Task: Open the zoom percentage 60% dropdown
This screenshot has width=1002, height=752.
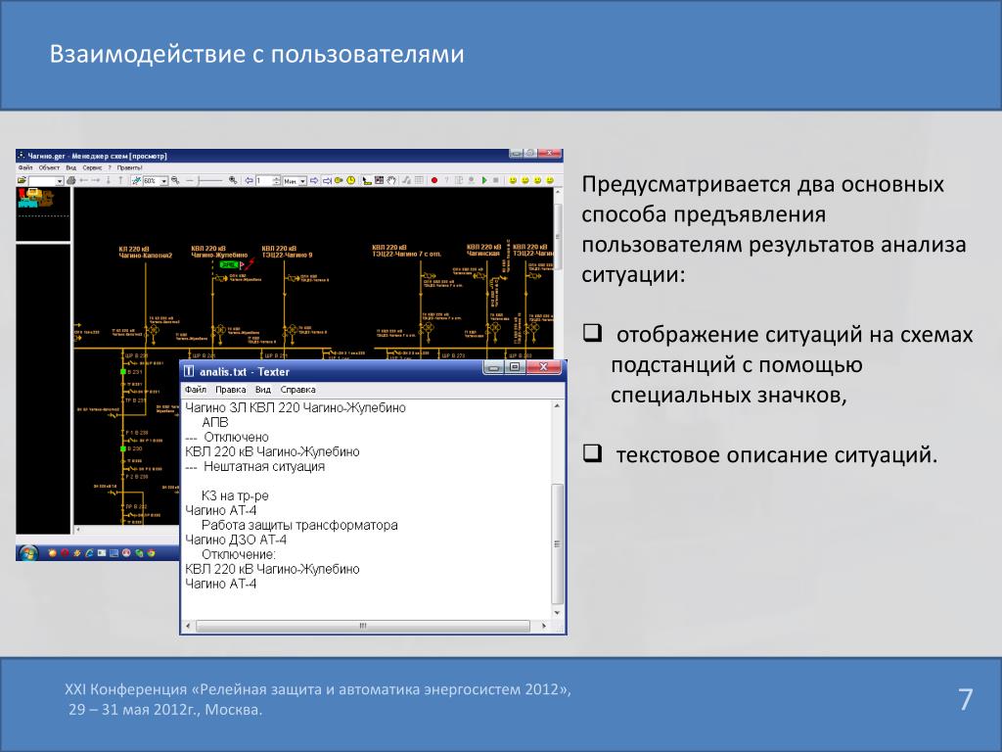Action: (163, 181)
